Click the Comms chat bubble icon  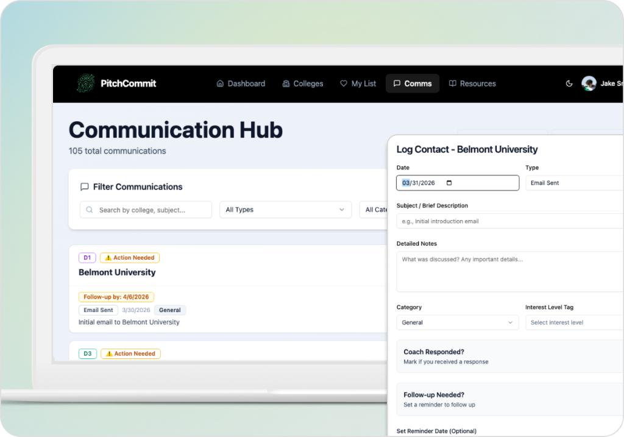(397, 83)
